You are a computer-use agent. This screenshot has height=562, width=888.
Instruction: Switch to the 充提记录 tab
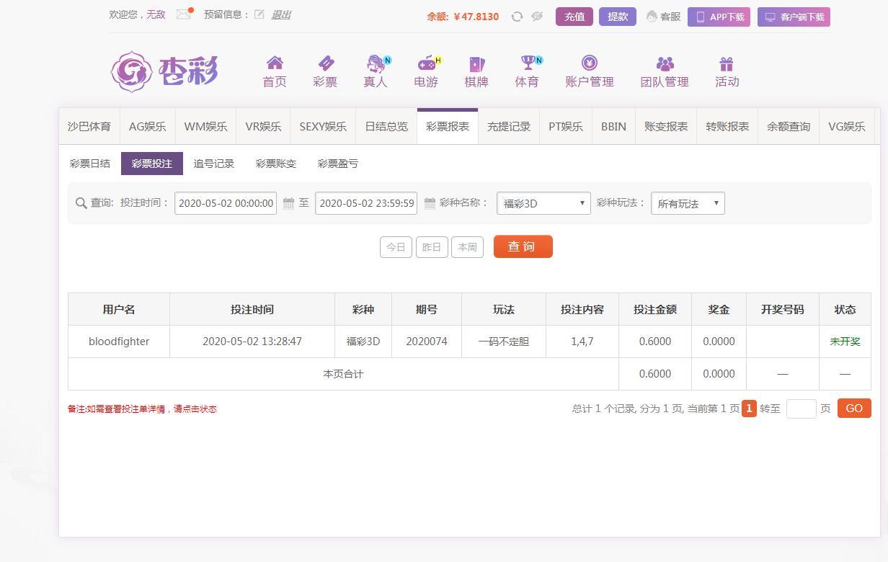click(509, 127)
